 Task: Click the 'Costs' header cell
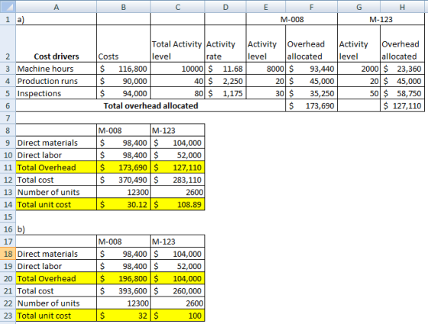[123, 44]
